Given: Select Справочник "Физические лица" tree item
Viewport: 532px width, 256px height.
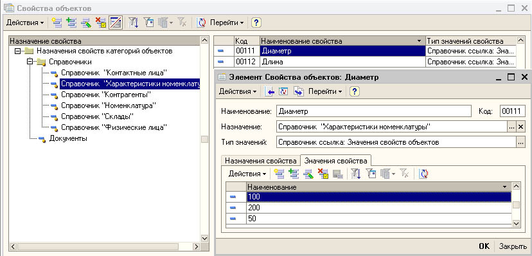Looking at the screenshot, I should (x=114, y=127).
